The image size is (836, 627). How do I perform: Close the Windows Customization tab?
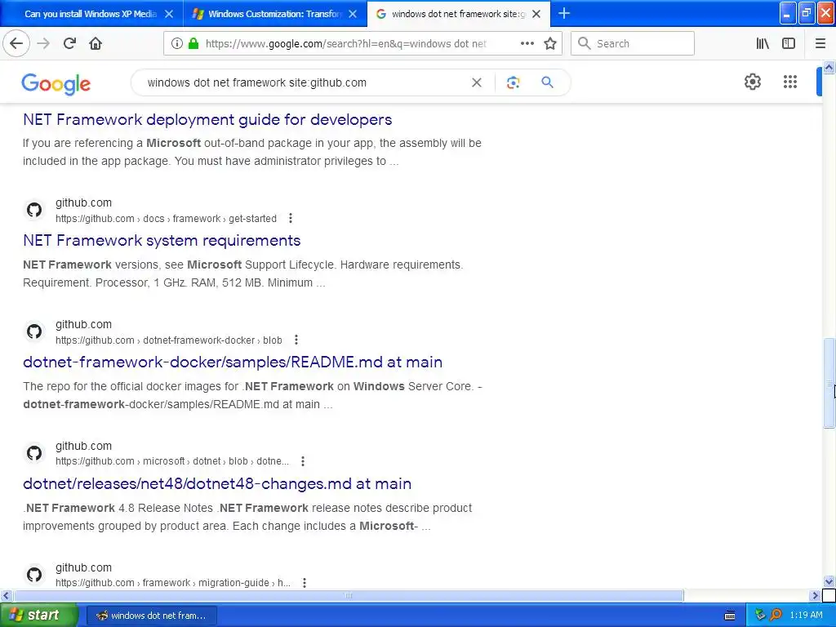coord(353,14)
